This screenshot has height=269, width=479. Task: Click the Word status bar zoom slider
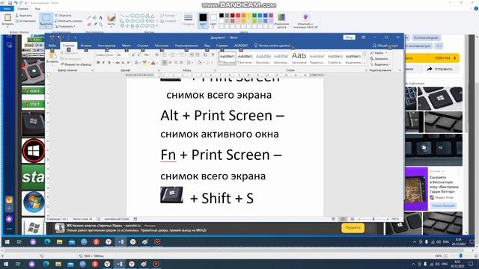373,219
